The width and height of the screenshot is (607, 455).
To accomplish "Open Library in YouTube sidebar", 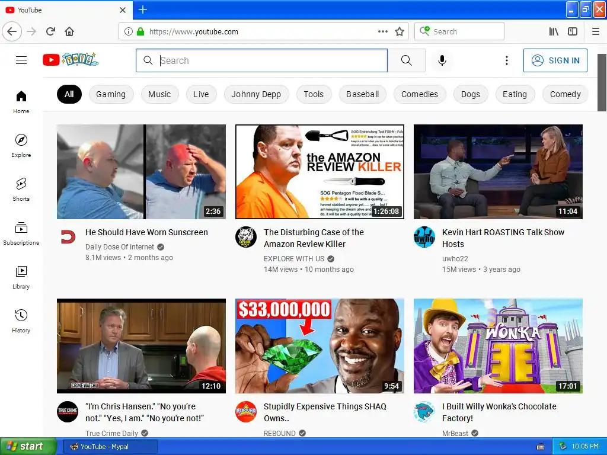I will 21,277.
